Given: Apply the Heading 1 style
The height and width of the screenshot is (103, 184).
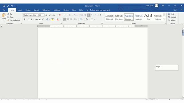Looking at the screenshot, I should tap(129, 17).
